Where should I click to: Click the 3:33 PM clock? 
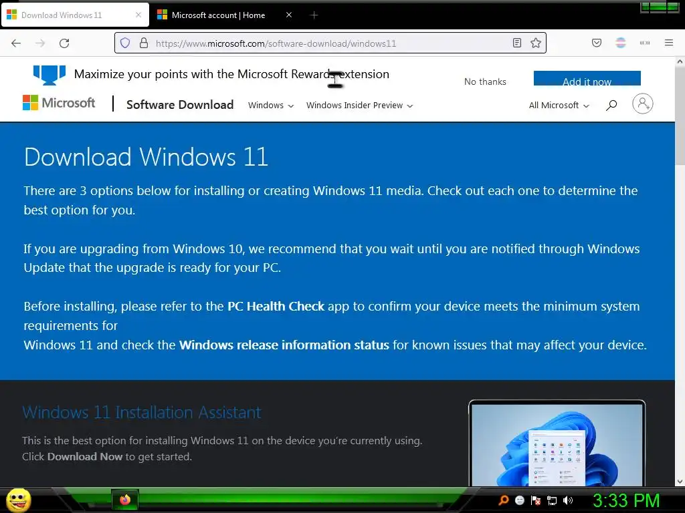coord(625,500)
